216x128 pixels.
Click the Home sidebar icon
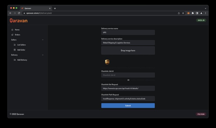coord(12,30)
